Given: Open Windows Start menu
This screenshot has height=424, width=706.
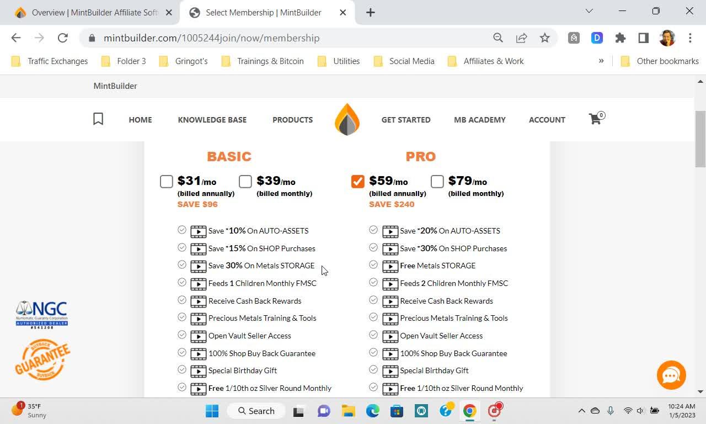Looking at the screenshot, I should tap(212, 411).
